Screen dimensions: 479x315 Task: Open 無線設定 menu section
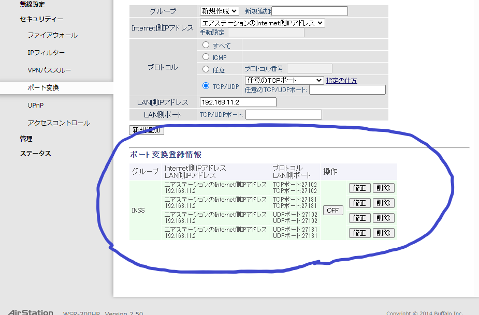point(33,4)
